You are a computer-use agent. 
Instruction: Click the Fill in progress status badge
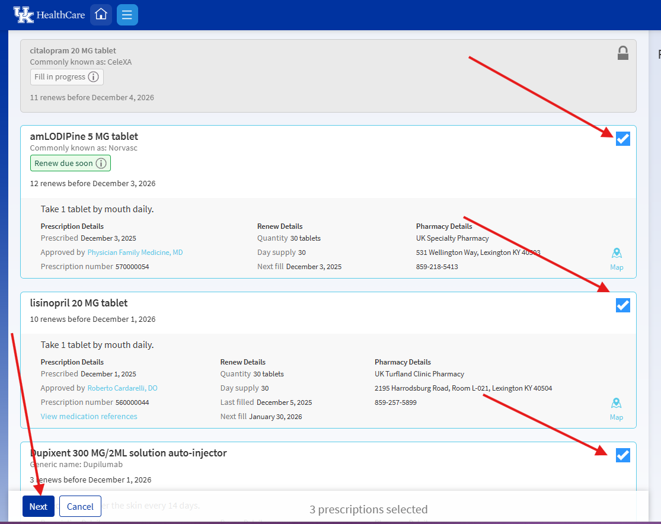[x=61, y=77]
